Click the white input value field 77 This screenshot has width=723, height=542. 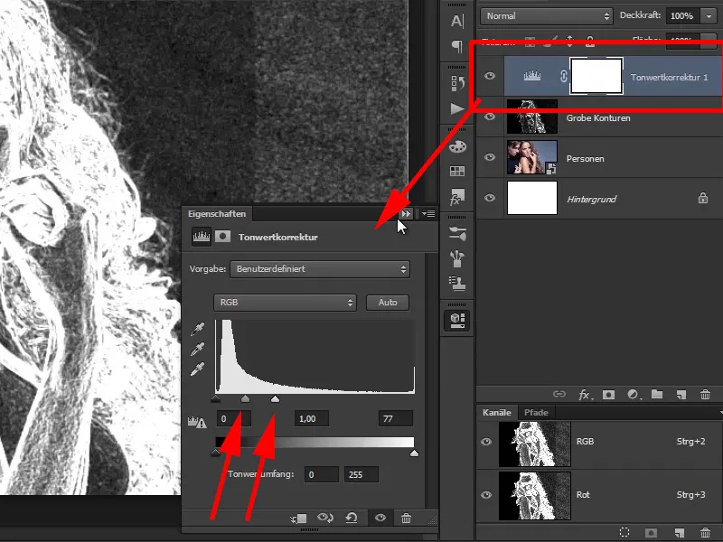point(396,418)
